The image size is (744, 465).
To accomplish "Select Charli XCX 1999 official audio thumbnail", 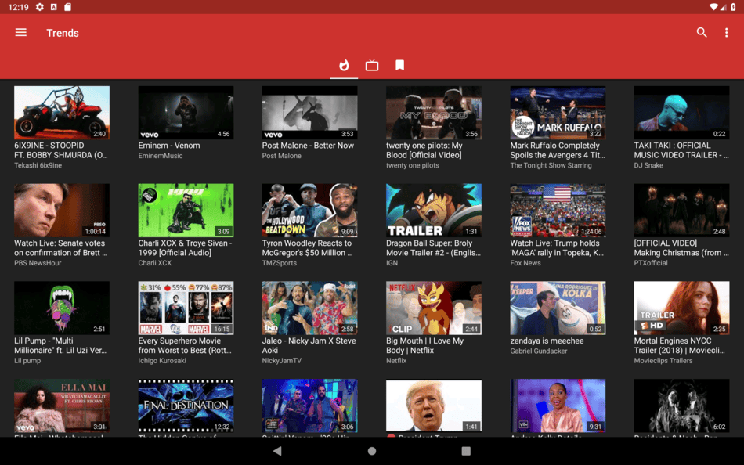I will click(x=186, y=211).
